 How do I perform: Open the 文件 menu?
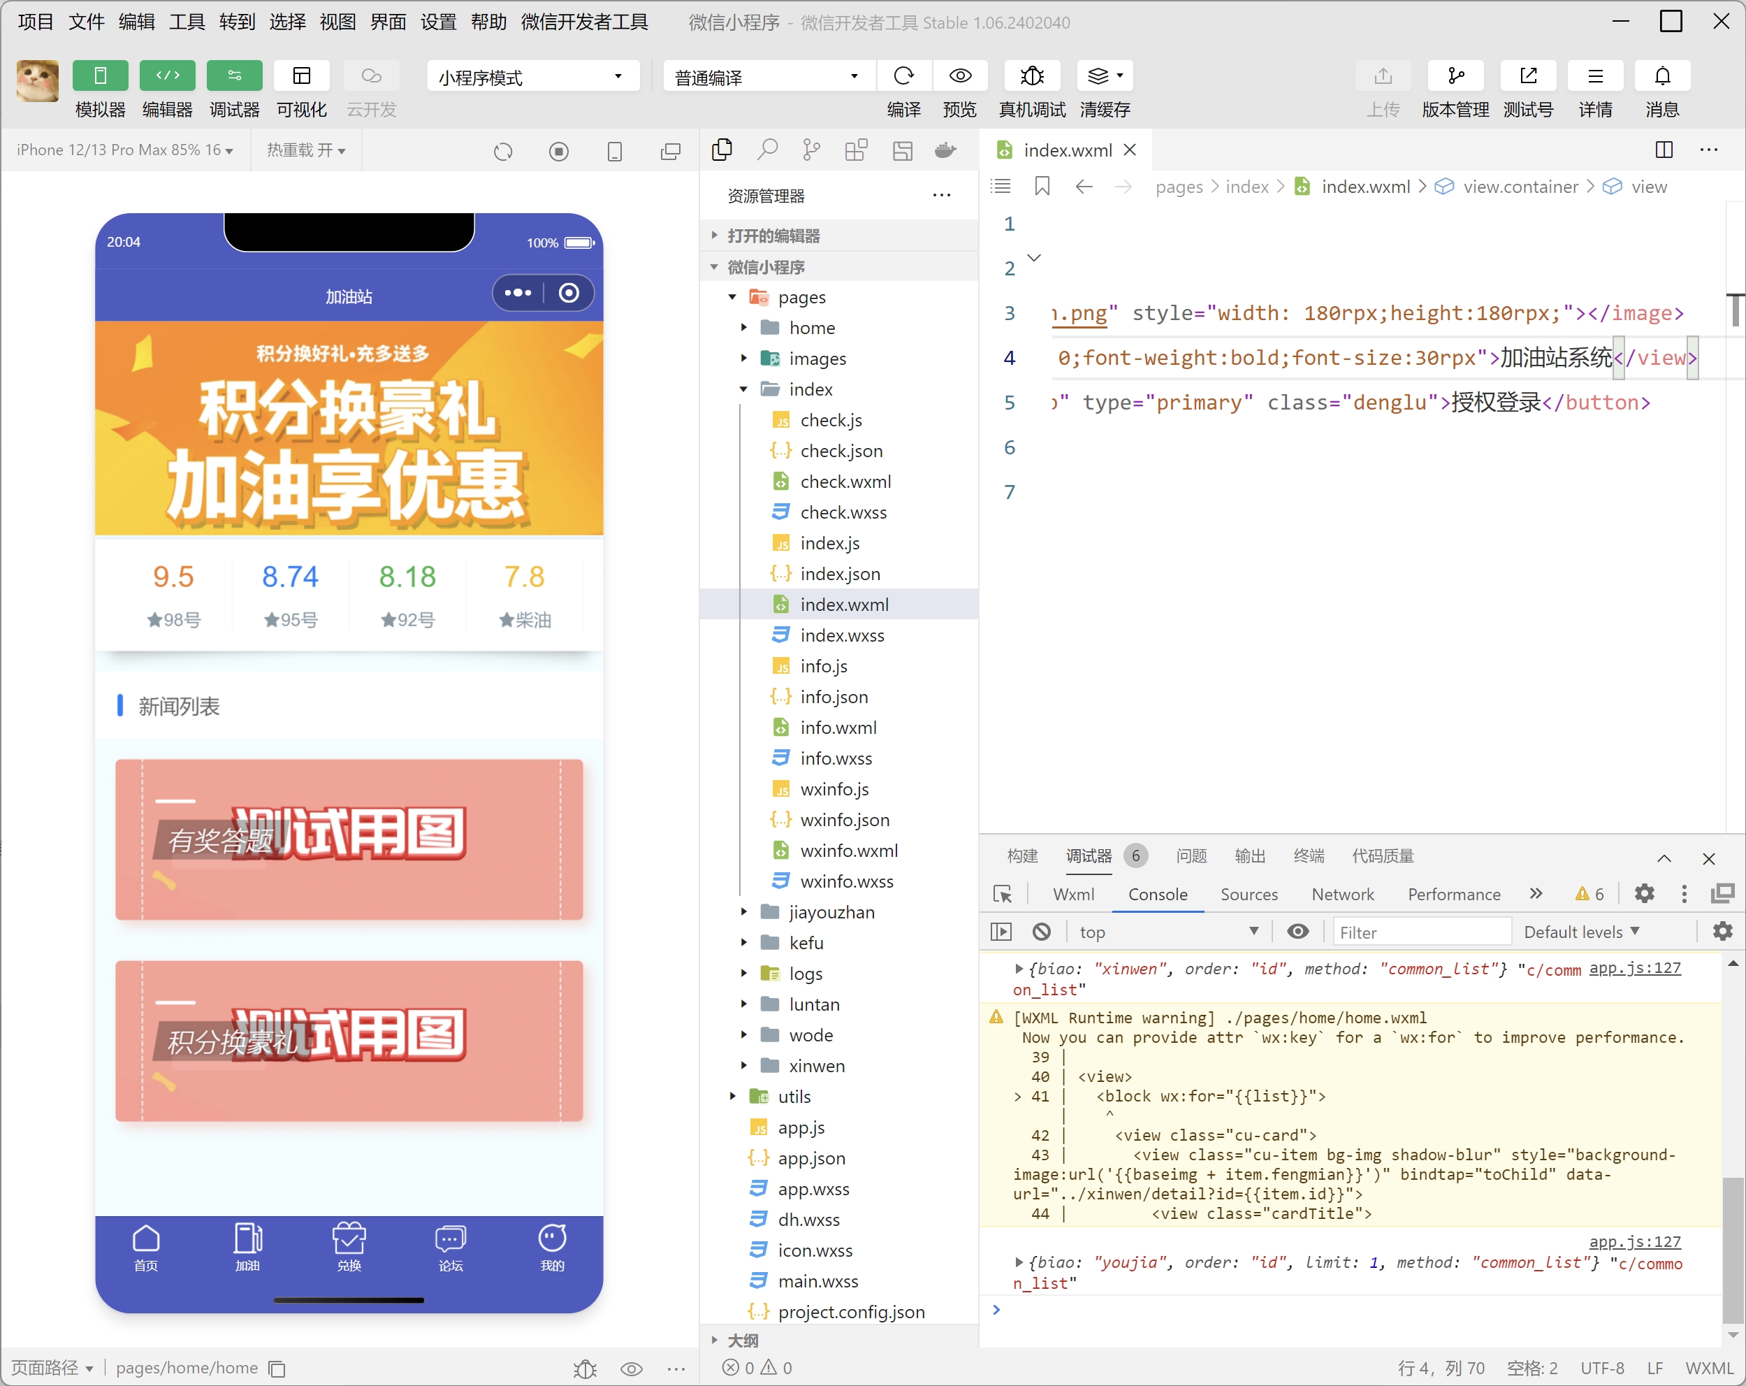tap(86, 22)
